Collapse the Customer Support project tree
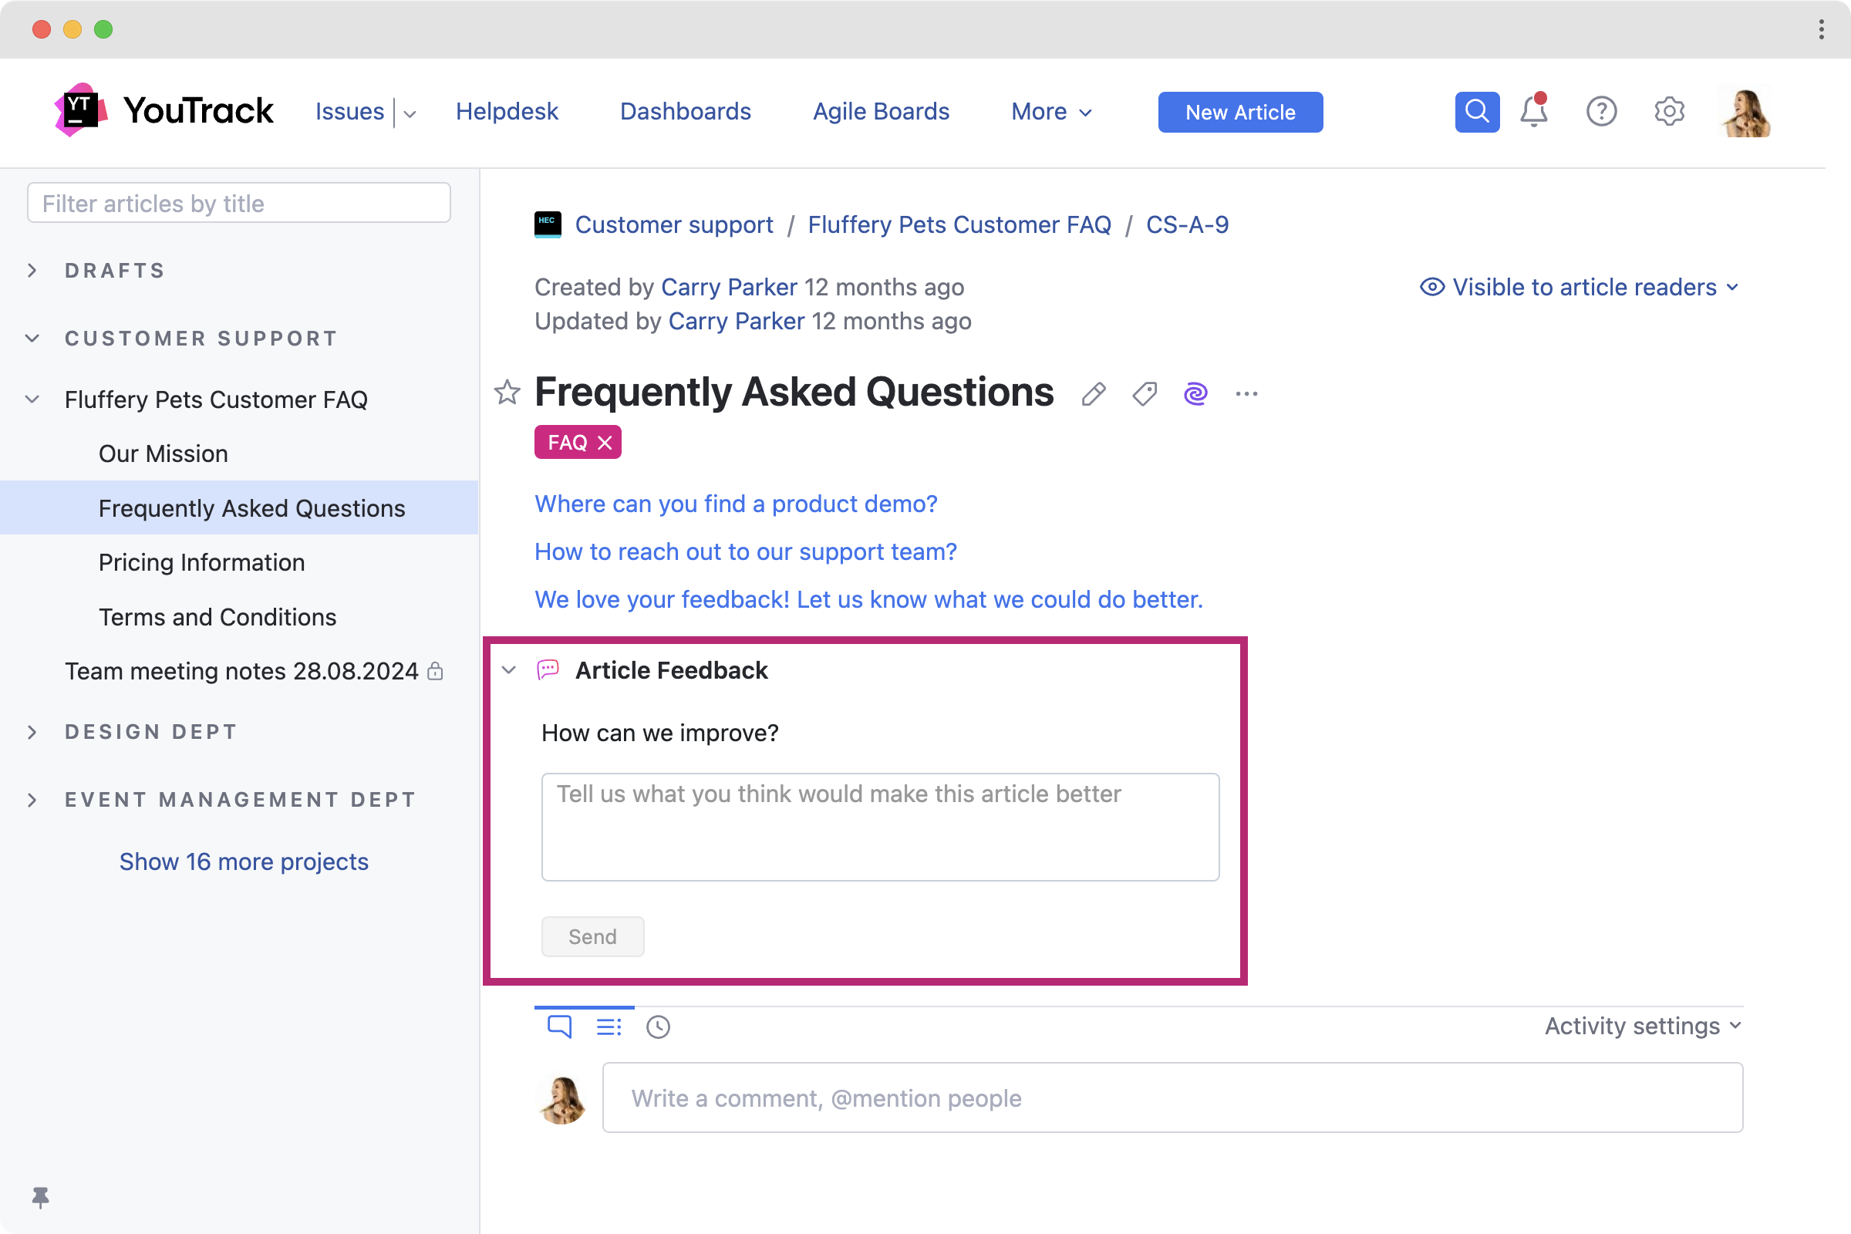1851x1234 pixels. [32, 338]
